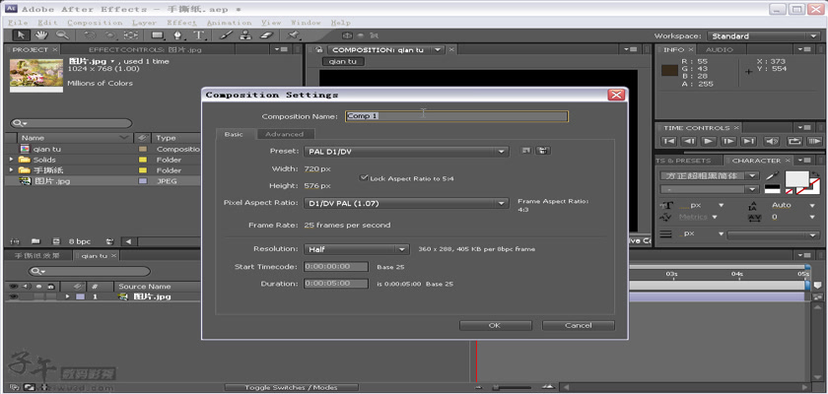This screenshot has height=394, width=828.
Task: Select the Hand tool
Action: tap(41, 35)
